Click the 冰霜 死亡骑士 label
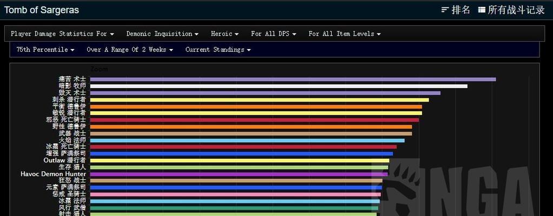The width and height of the screenshot is (553, 216). tap(66, 147)
